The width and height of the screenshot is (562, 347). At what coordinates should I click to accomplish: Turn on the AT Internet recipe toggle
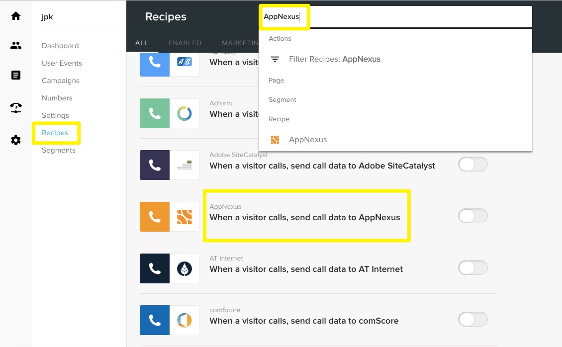[x=473, y=267]
